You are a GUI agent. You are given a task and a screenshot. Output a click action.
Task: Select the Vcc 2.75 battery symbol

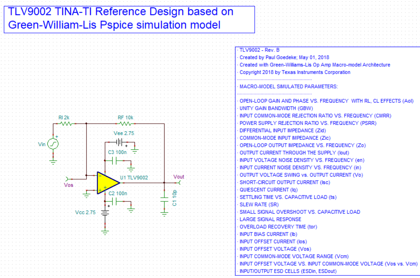pyautogui.click(x=105, y=213)
